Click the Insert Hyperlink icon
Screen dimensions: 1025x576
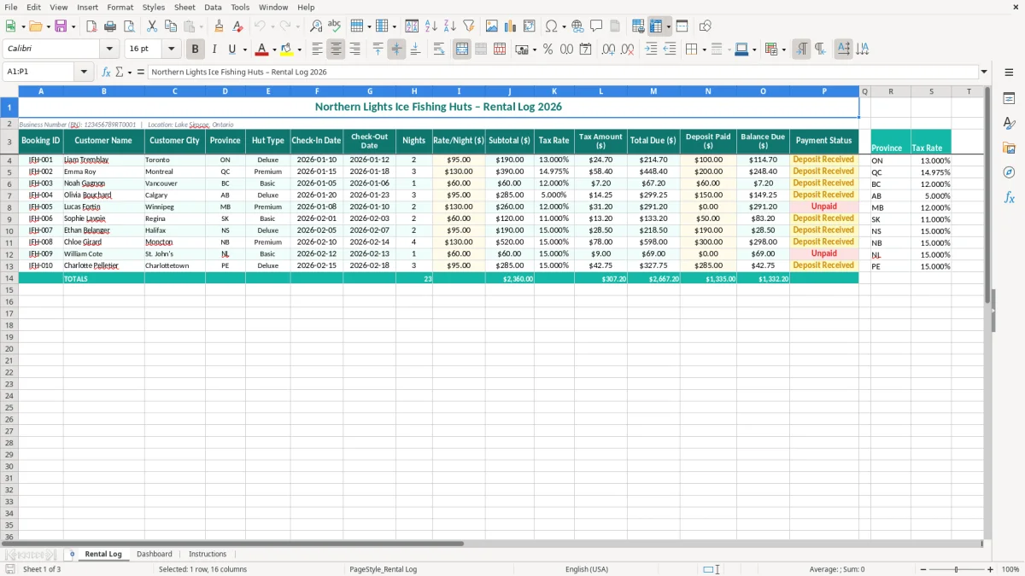click(x=578, y=26)
